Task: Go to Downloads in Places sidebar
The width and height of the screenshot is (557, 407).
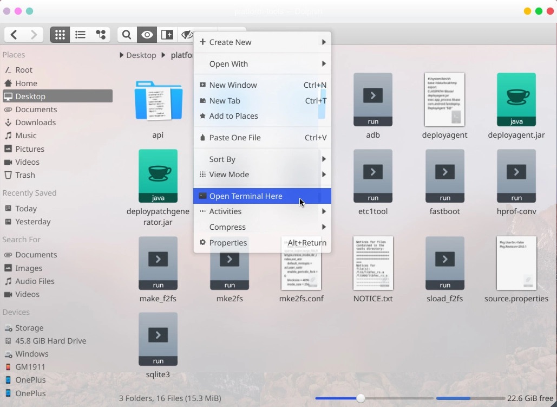Action: (35, 122)
